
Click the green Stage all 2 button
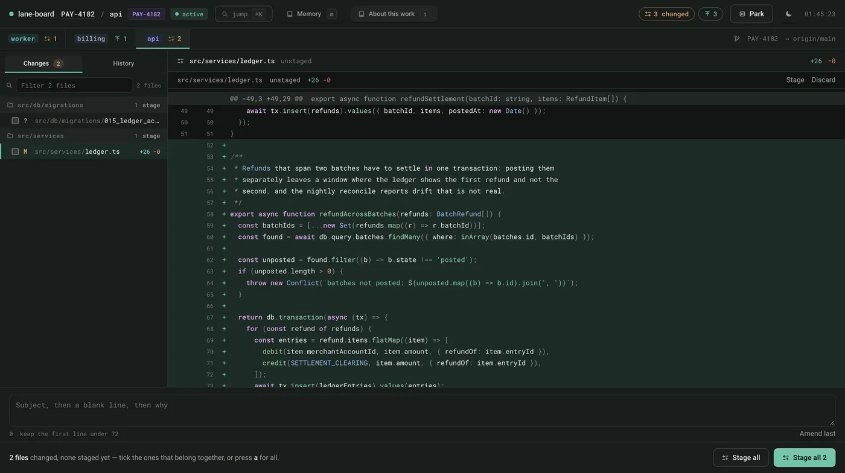(x=805, y=458)
